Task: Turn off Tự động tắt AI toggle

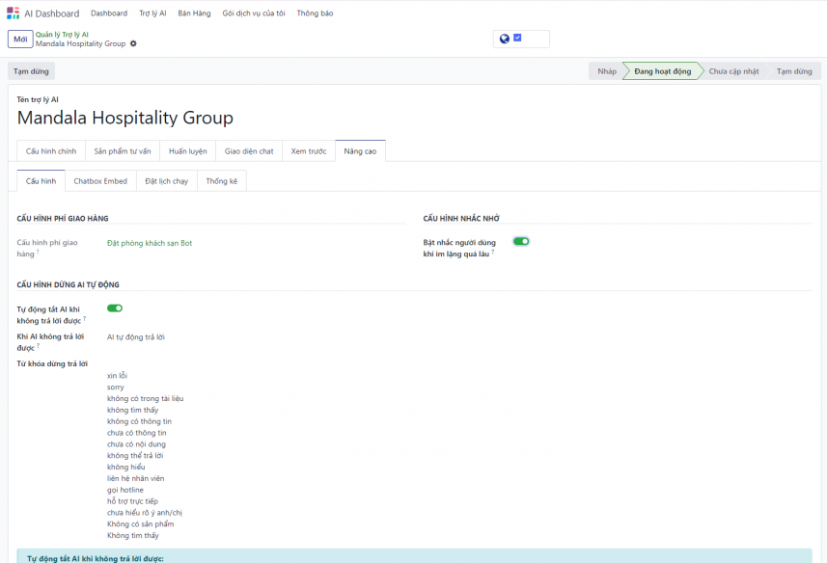Action: click(115, 308)
